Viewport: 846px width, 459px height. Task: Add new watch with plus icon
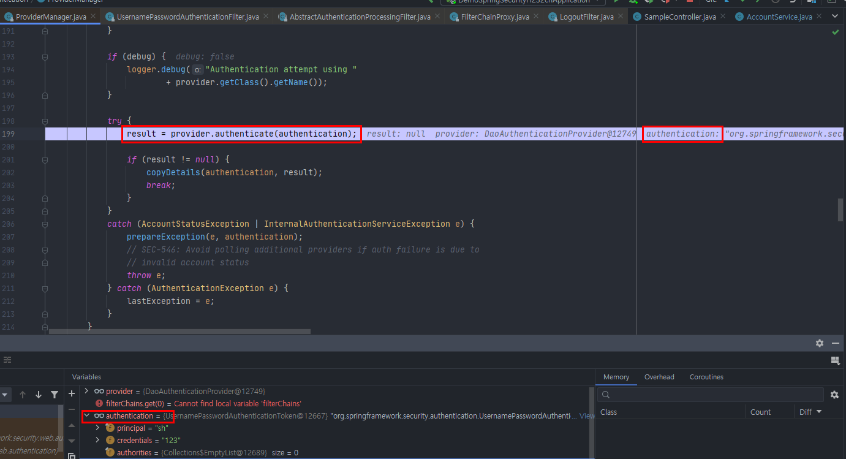tap(72, 393)
